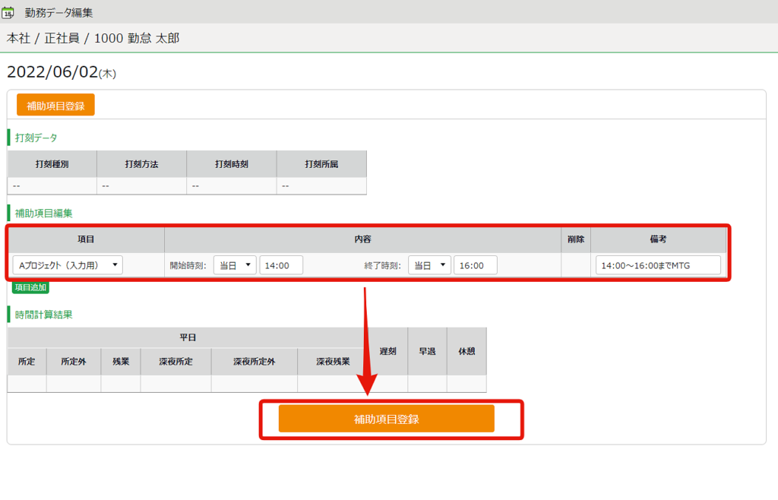Click the 打刻時刻 column header
The height and width of the screenshot is (500, 778).
pyautogui.click(x=232, y=164)
